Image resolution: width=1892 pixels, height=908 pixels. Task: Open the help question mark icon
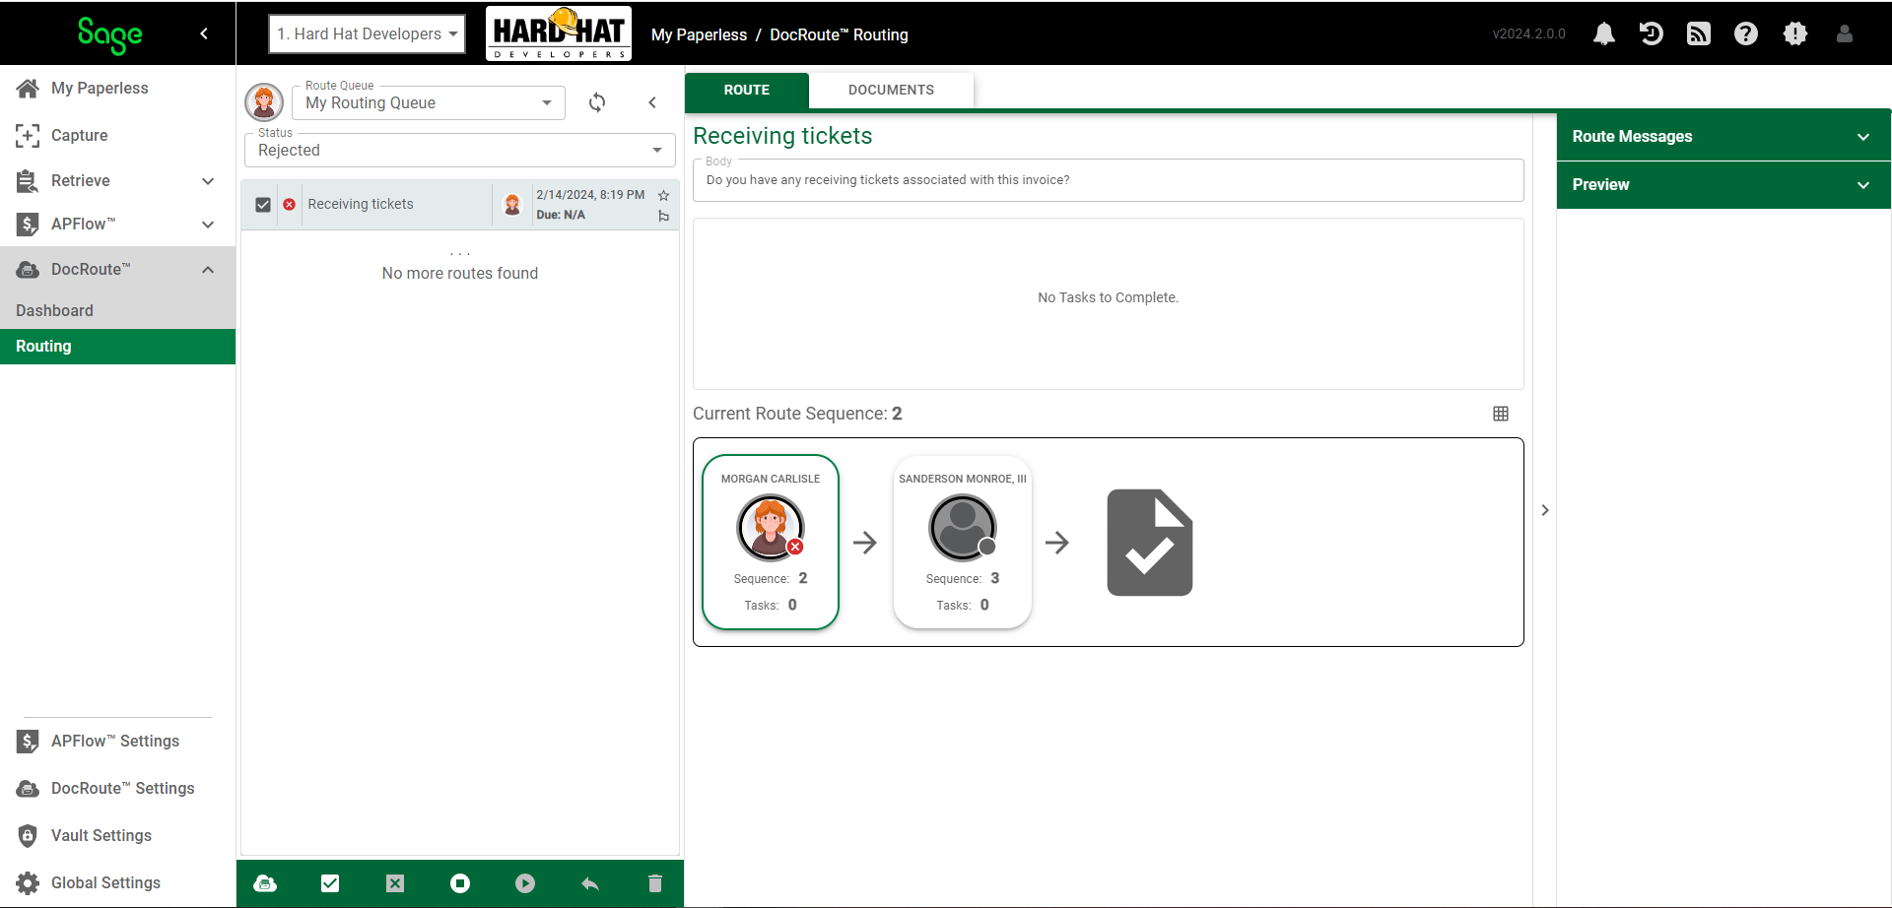[1746, 33]
